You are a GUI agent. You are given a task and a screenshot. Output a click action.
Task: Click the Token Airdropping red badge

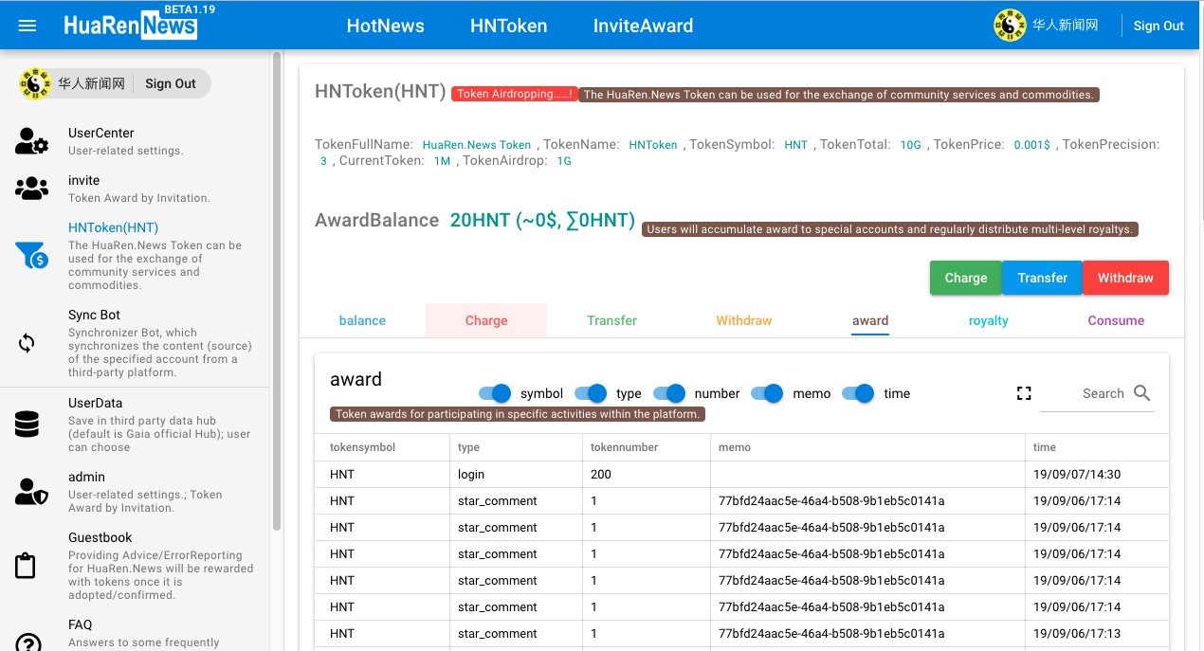(515, 95)
